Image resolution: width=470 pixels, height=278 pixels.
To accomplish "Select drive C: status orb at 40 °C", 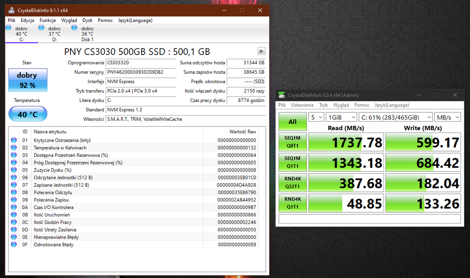I will [x=8, y=28].
